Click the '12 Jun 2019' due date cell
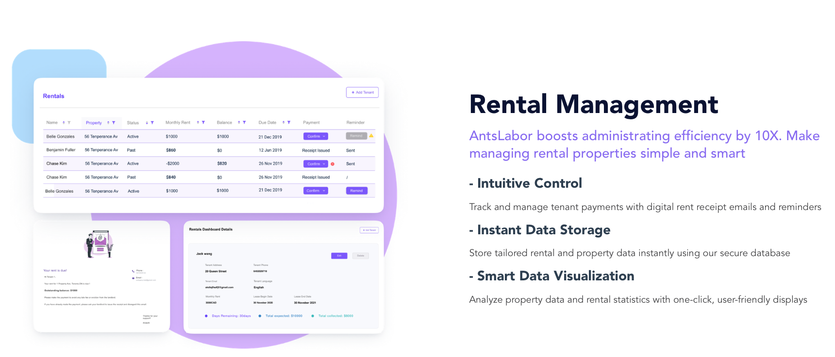Screen dimensions: 835x357 tap(270, 150)
